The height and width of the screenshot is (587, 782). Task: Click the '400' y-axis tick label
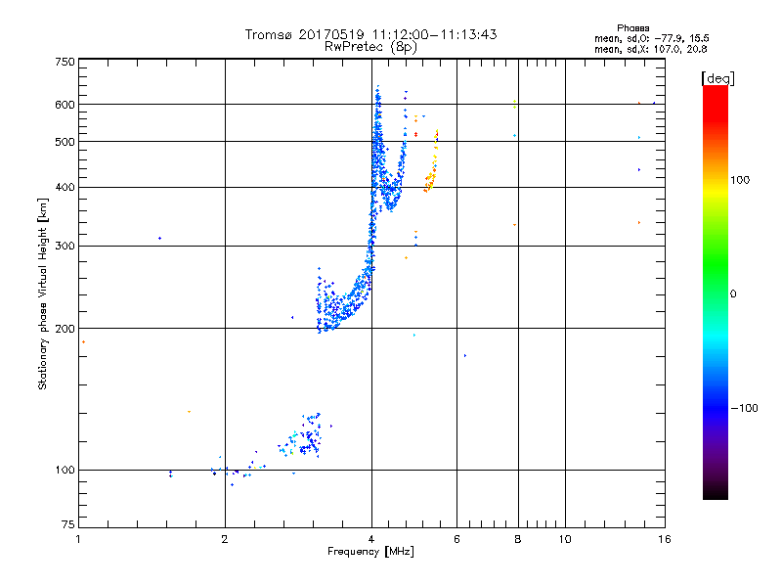pos(65,187)
